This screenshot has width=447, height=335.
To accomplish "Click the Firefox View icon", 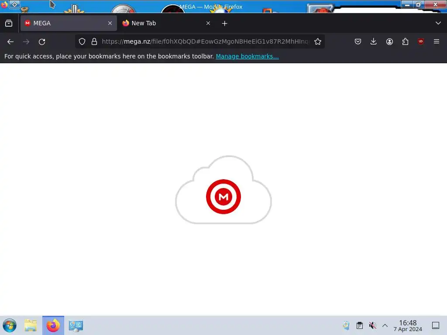I will click(9, 24).
